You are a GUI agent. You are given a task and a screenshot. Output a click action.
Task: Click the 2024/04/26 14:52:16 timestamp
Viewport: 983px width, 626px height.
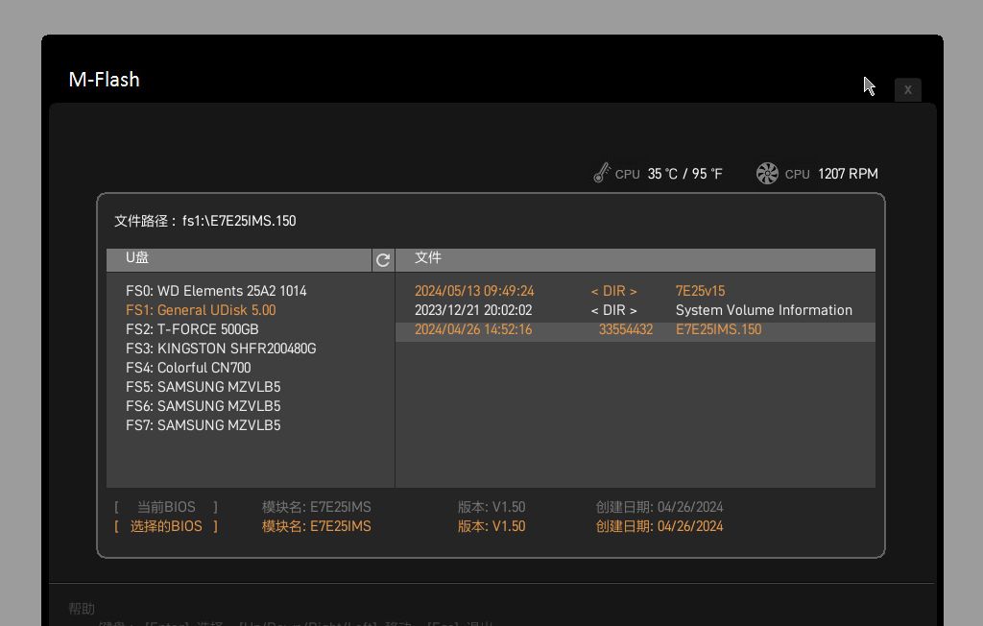[x=473, y=330]
